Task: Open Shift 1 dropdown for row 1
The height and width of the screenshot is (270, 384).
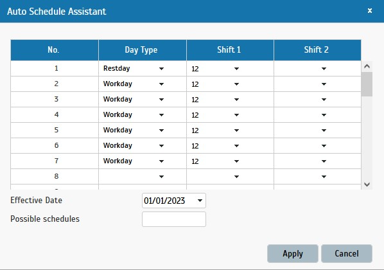Action: click(x=236, y=69)
